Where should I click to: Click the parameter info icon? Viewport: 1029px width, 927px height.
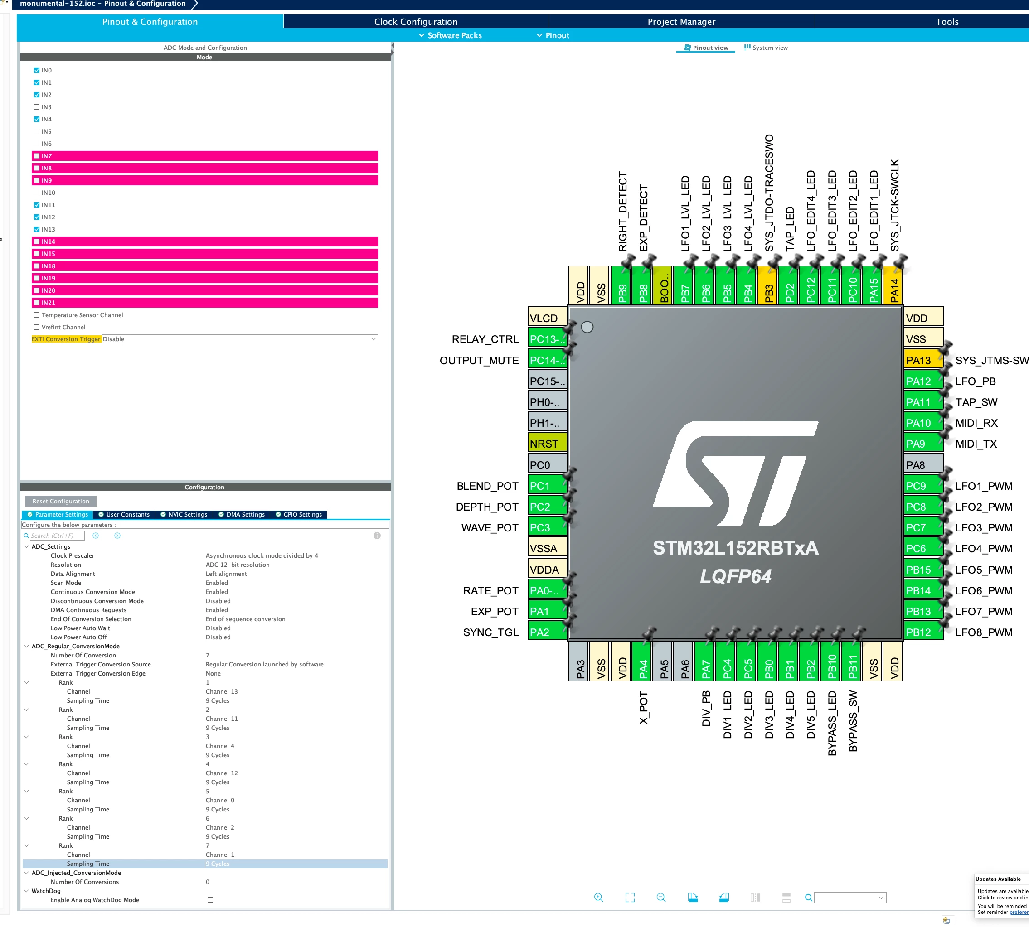(377, 536)
